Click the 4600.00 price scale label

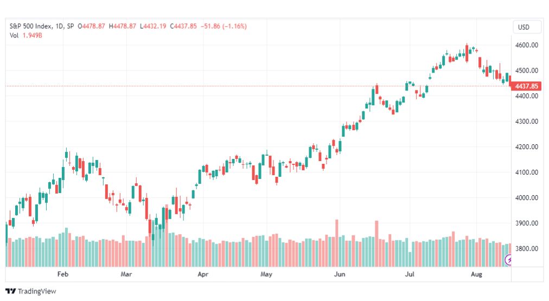pyautogui.click(x=527, y=45)
